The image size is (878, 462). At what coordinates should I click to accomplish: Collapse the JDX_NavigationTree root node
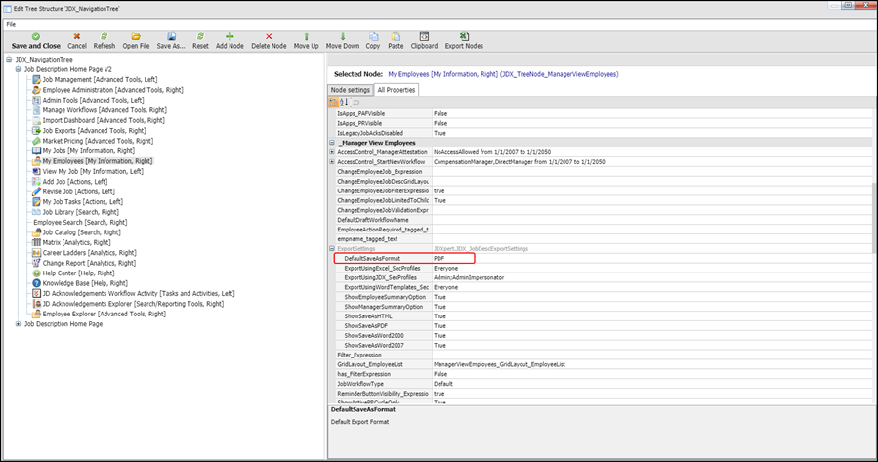click(x=9, y=60)
